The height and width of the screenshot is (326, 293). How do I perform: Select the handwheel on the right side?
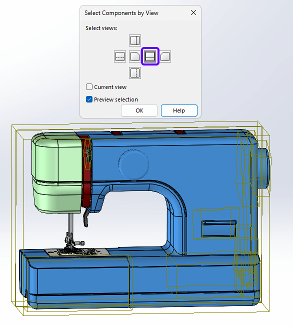tap(264, 168)
